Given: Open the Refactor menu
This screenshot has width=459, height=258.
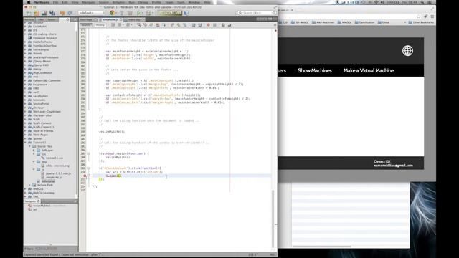Looking at the screenshot, I should click(x=119, y=2).
